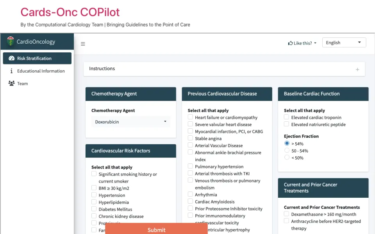The height and width of the screenshot is (234, 375).
Task: Click the Cardiovascular Risk Factors header
Action: (131, 151)
